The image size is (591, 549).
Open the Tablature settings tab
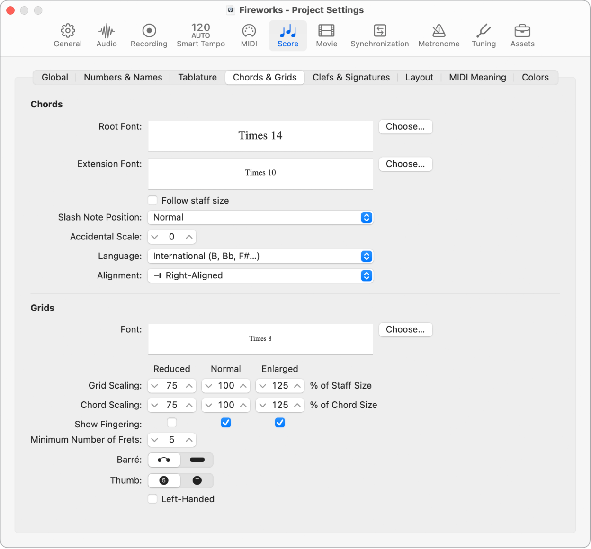tap(197, 77)
